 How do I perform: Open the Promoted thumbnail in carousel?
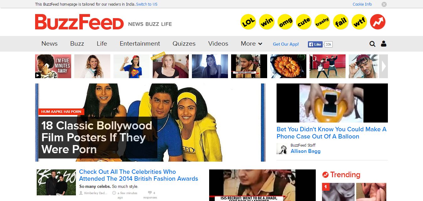[171, 66]
